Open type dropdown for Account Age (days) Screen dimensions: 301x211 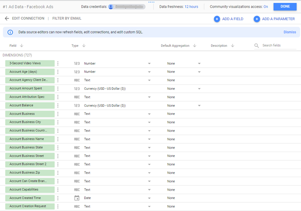point(149,72)
